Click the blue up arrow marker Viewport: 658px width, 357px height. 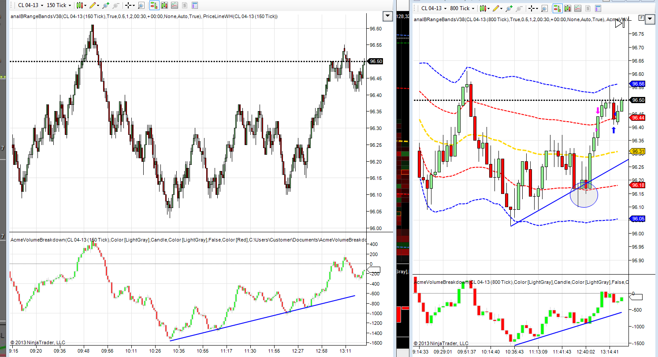(x=613, y=130)
